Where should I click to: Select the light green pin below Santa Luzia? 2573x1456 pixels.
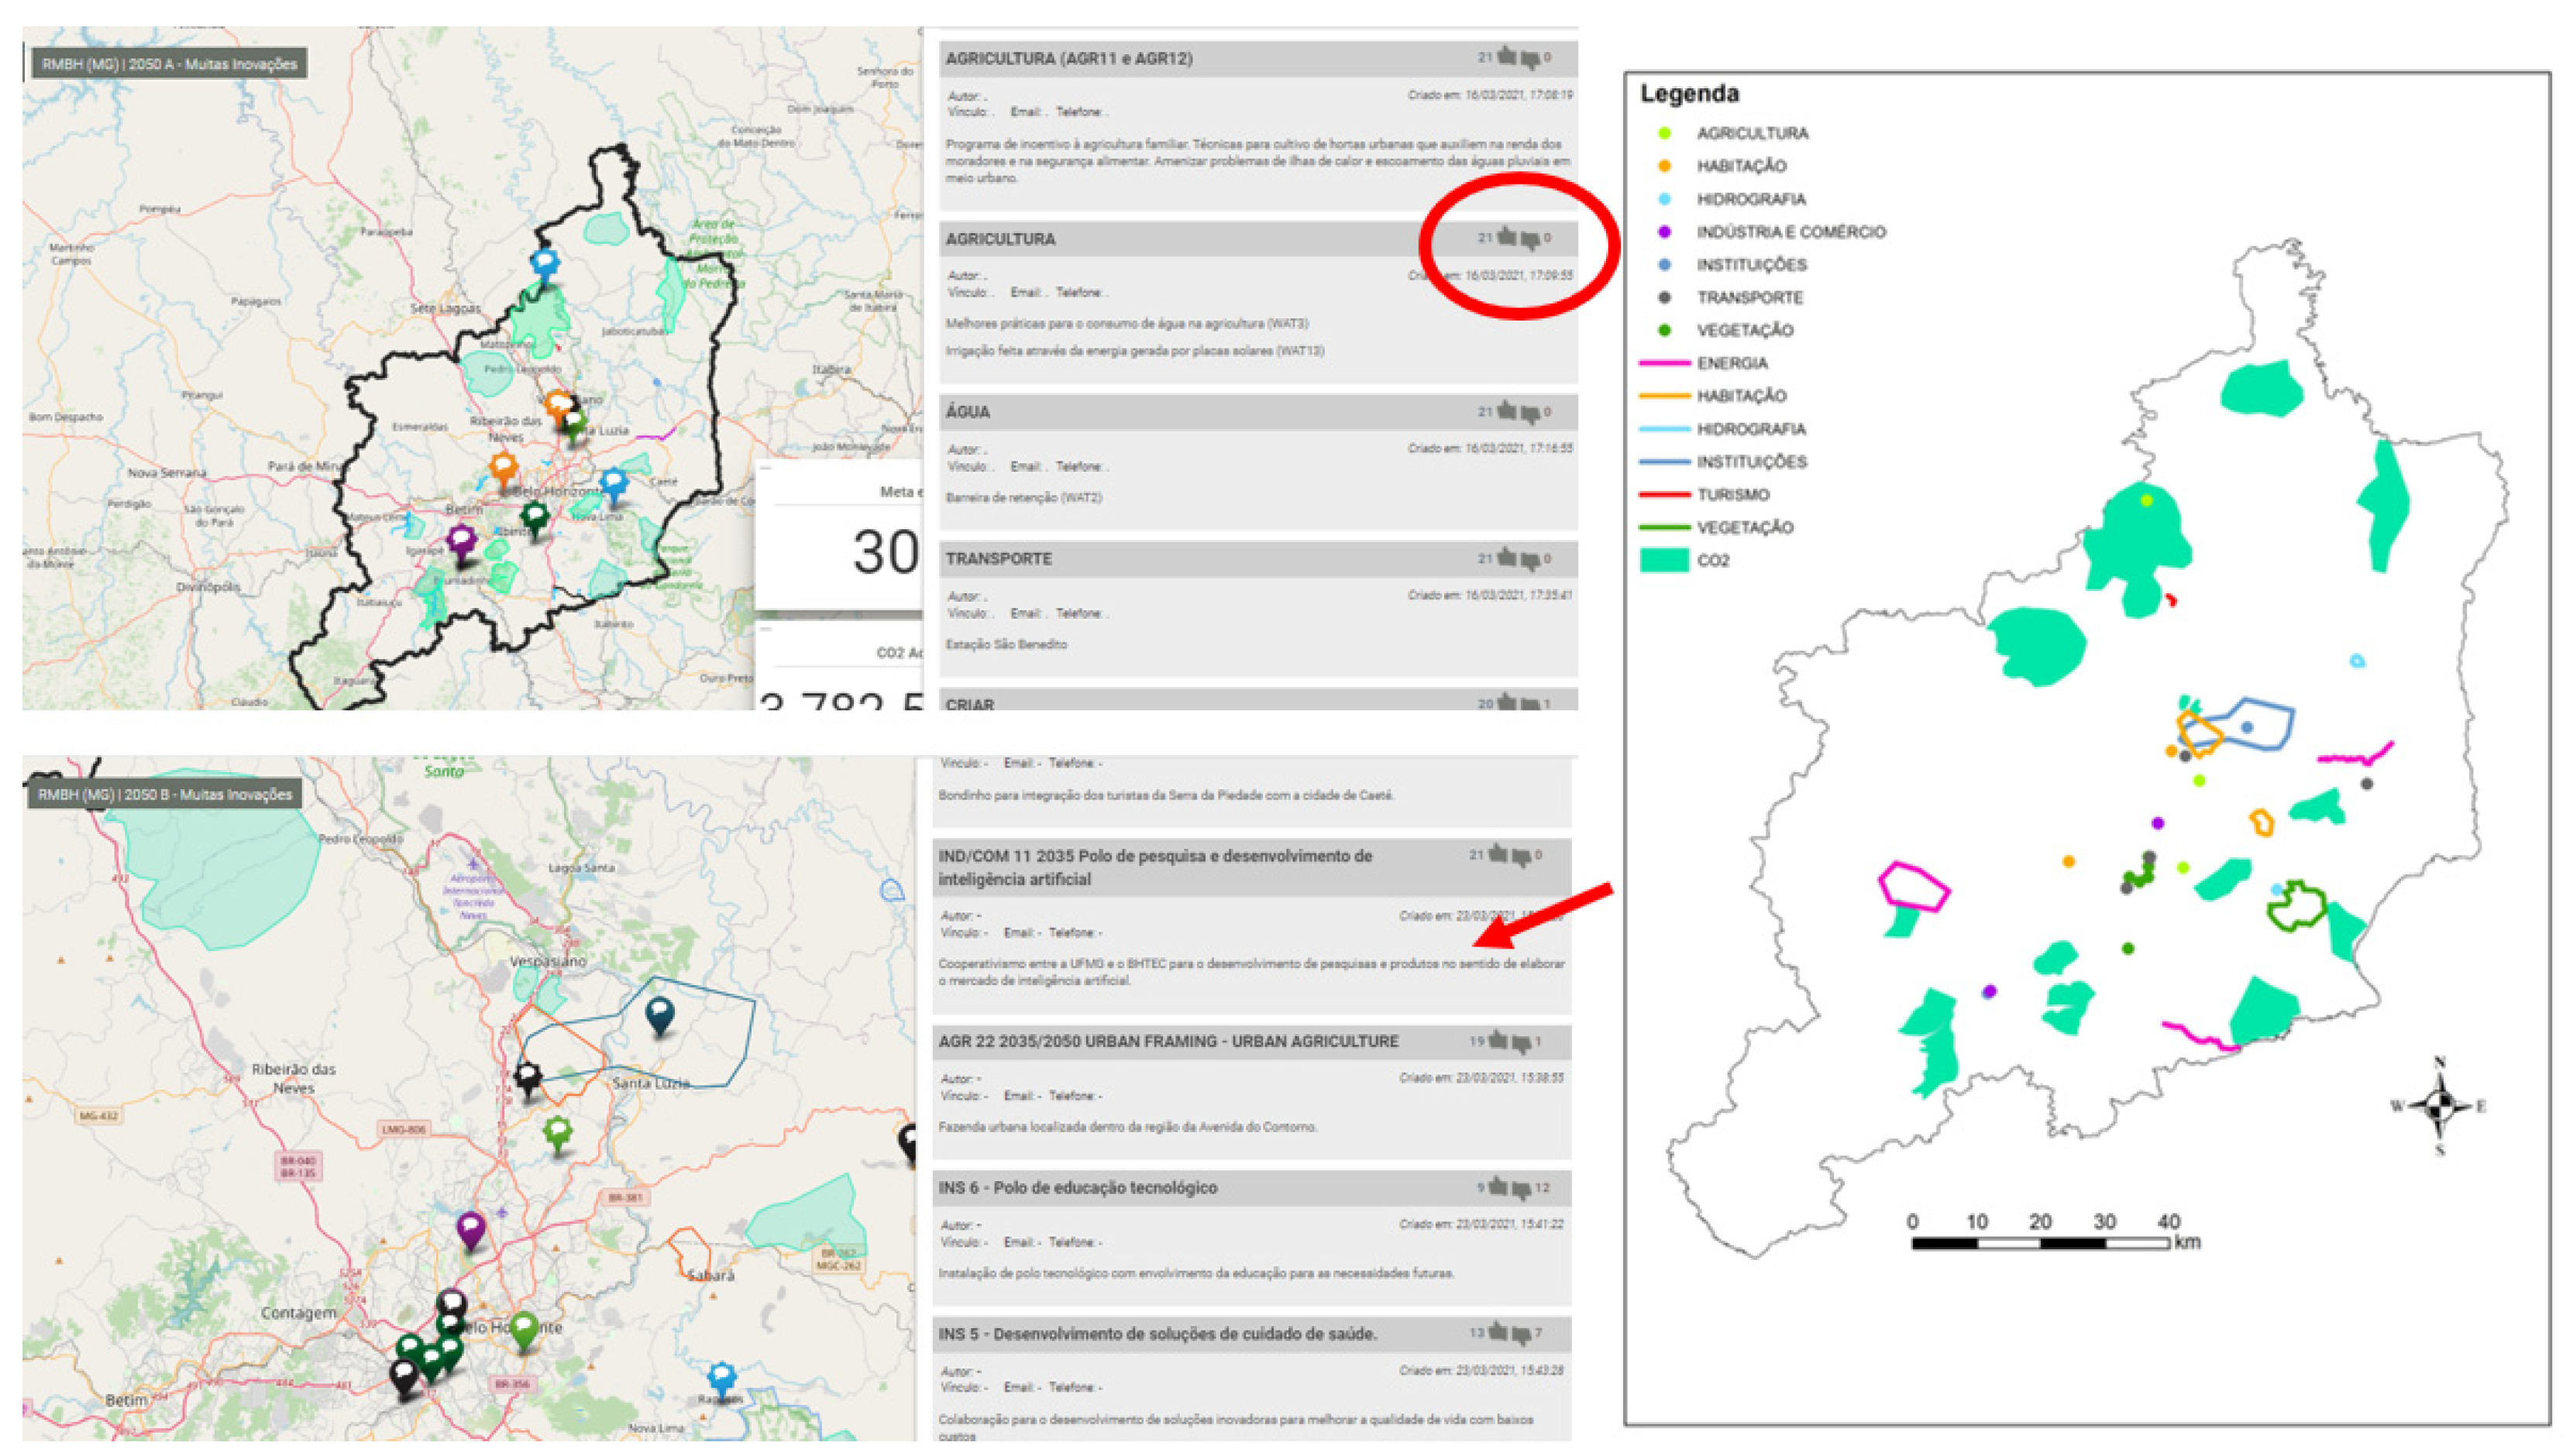coord(557,1132)
